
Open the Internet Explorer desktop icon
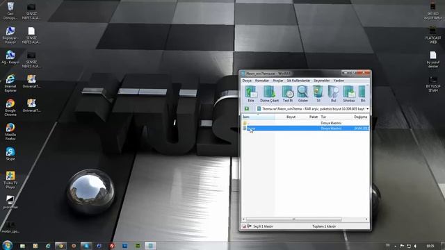pyautogui.click(x=10, y=83)
